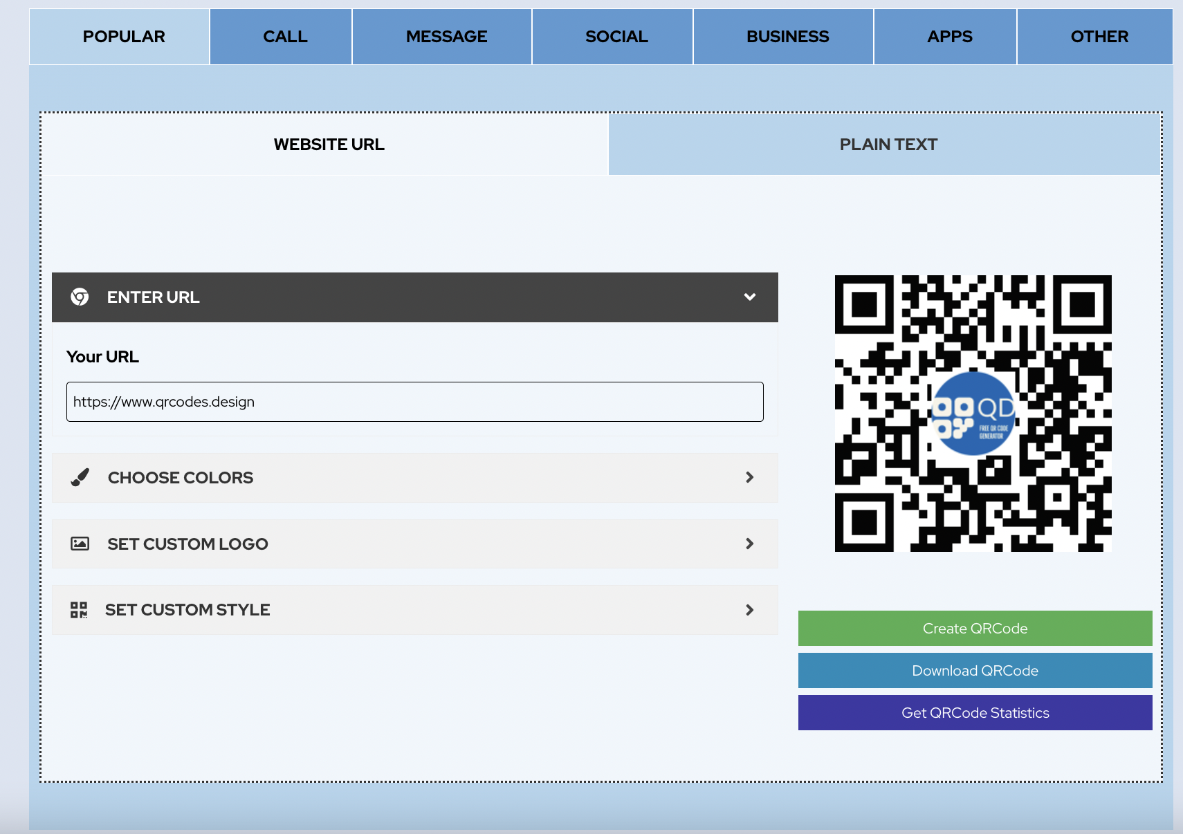Click the SET CUSTOM STYLE label text
Viewport: 1183px width, 834px height.
pyautogui.click(x=187, y=610)
